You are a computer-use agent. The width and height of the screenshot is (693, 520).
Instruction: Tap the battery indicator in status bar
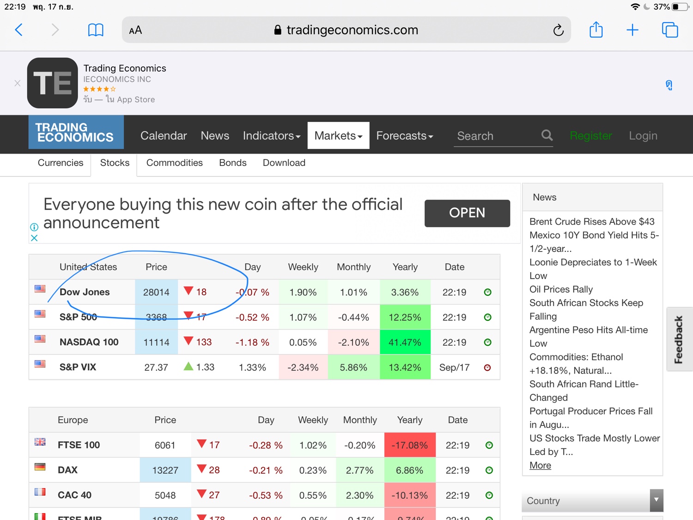(680, 7)
